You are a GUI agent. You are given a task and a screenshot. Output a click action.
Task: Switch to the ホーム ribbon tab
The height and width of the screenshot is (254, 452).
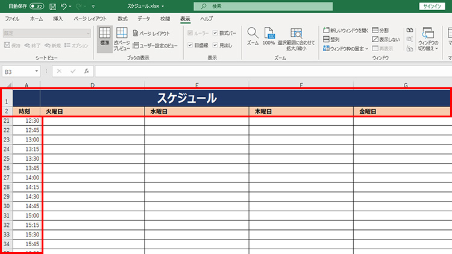(36, 19)
